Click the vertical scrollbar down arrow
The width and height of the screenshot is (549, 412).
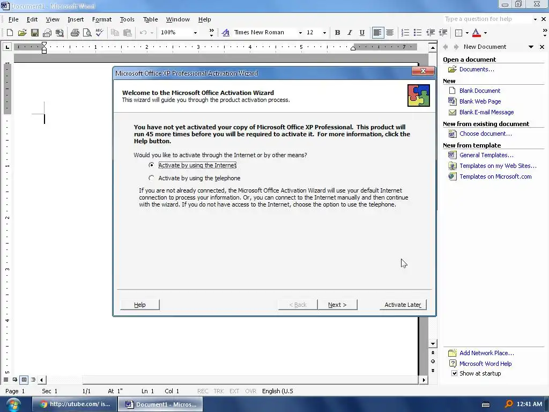tap(433, 344)
